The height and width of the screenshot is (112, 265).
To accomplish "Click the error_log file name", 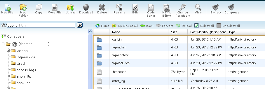I will pyautogui.click(x=118, y=81).
